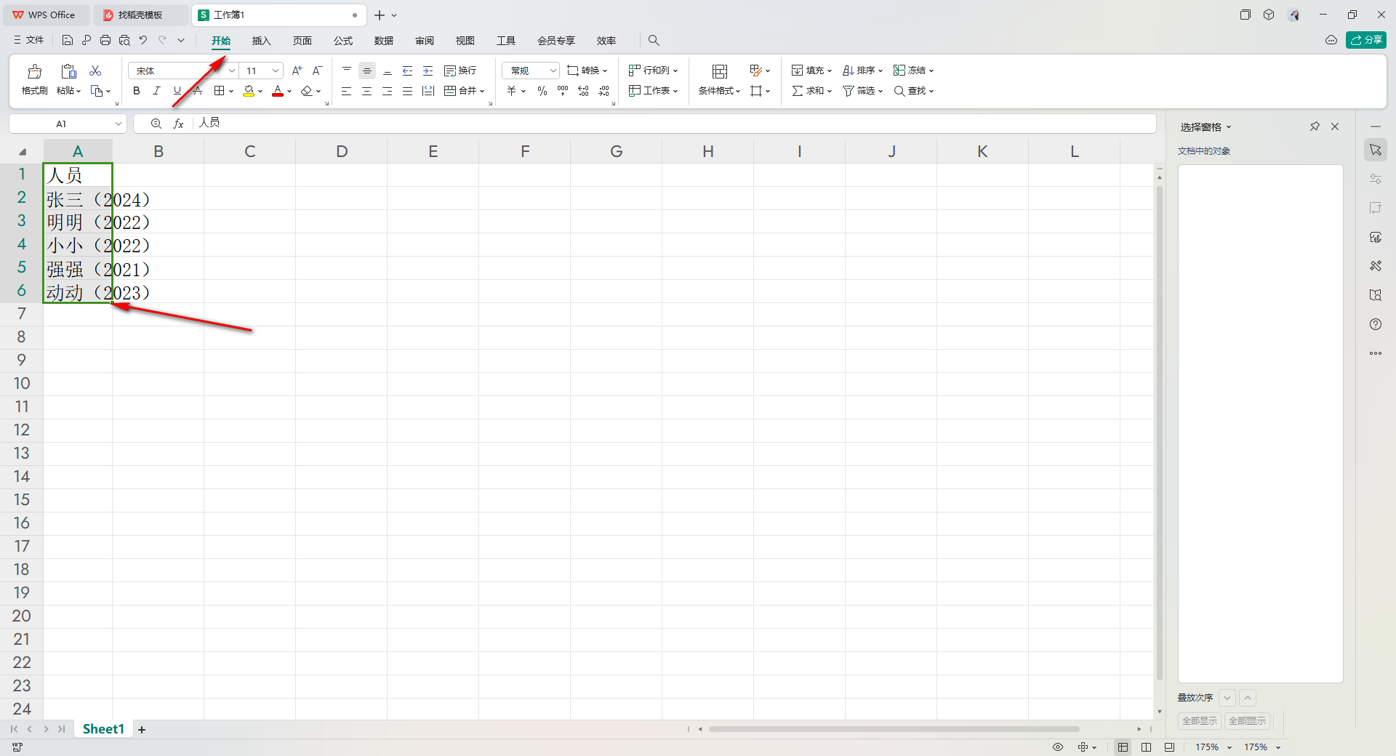Open the borders dropdown arrow

231,92
